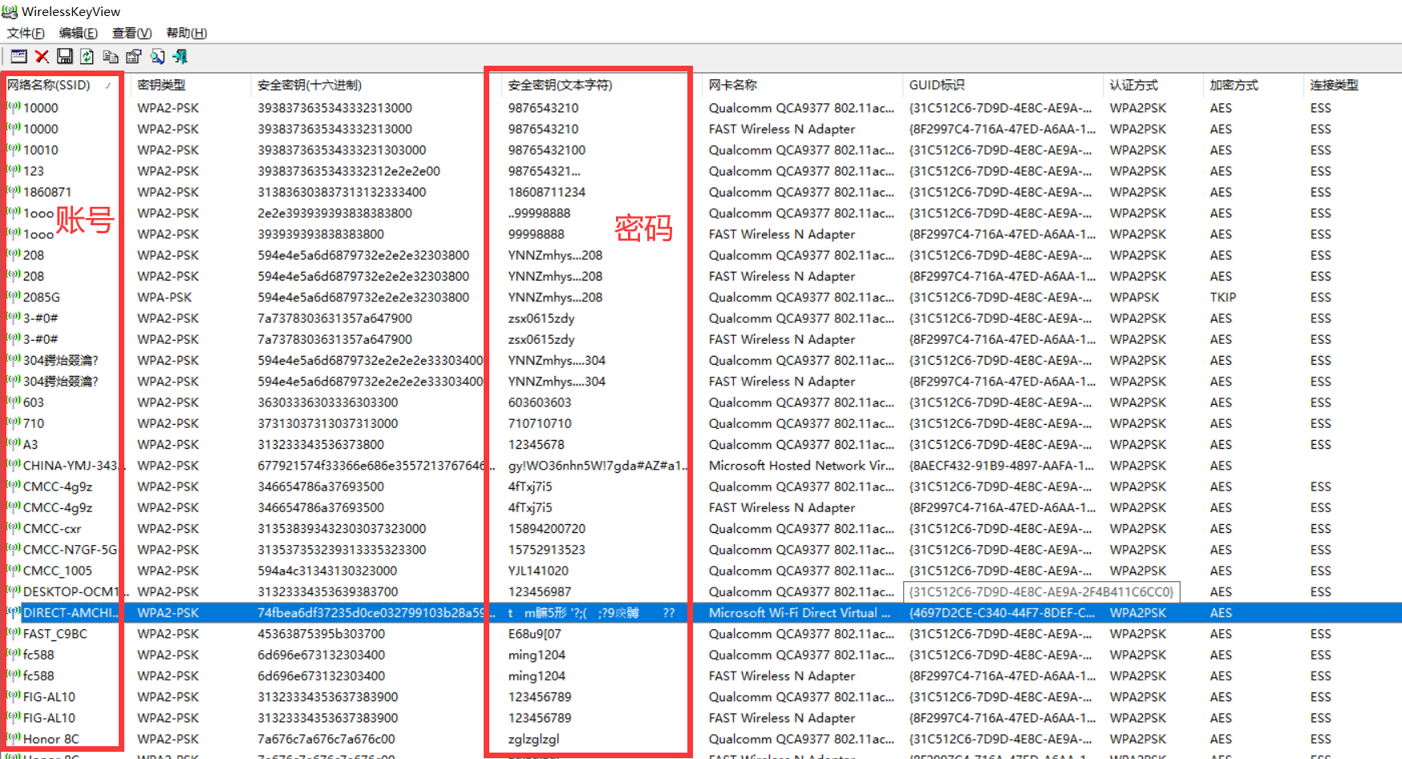Click the hex key 363033363033363033​00

pos(328,402)
